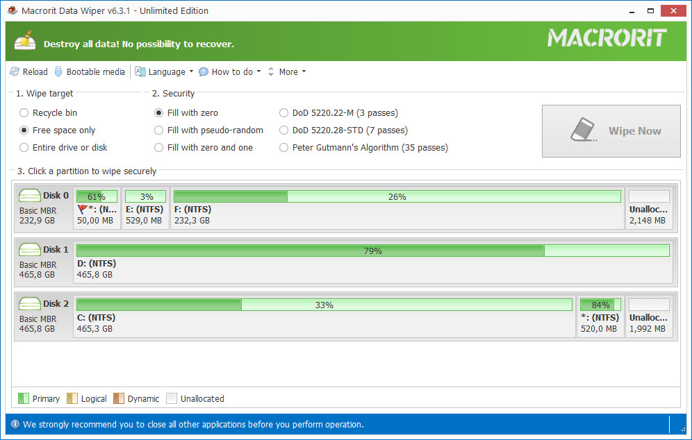Choose Fill with pseudo-random method
The width and height of the screenshot is (692, 440).
click(208, 130)
